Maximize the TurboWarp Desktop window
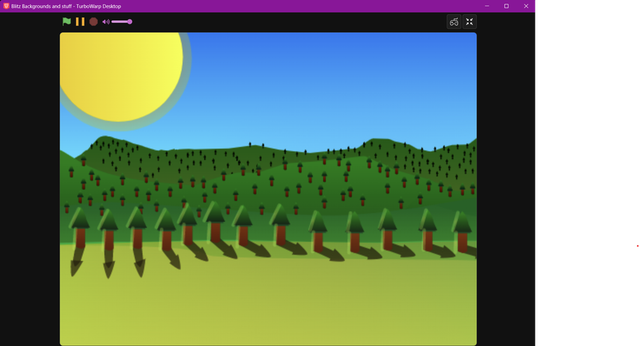The height and width of the screenshot is (346, 639). (x=506, y=6)
